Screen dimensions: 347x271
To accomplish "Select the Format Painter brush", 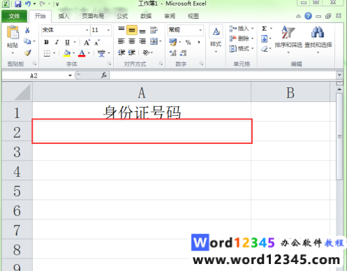I will click(x=28, y=53).
